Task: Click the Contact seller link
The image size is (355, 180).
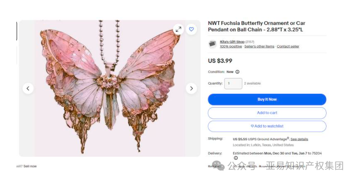Action: pos(288,46)
